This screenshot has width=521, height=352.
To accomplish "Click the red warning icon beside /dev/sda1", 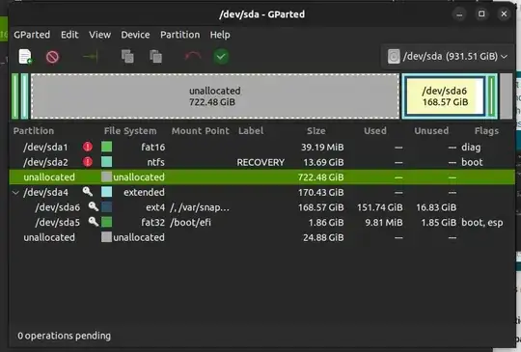I will tap(88, 147).
